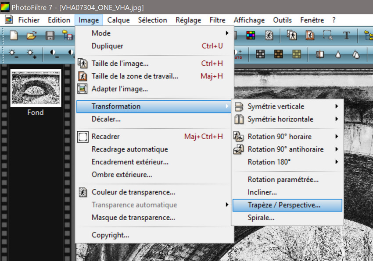Viewport: 373px width, 261px height.
Task: Click the PhotoFiltre app icon in title bar
Action: [5, 7]
